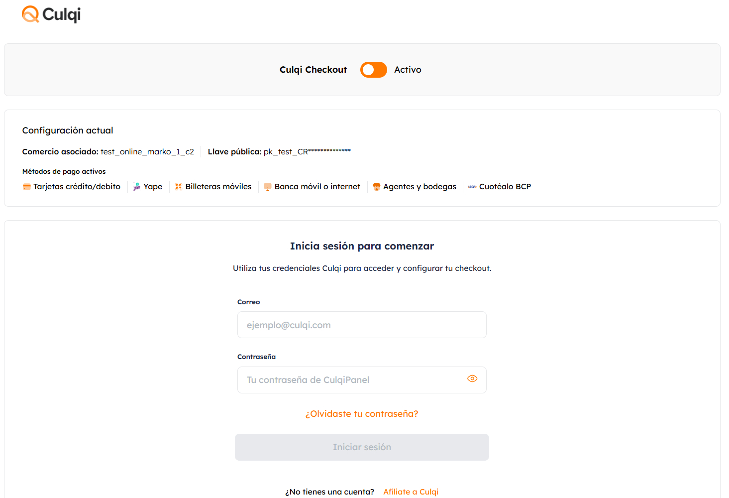Click the Cuotéalo BCP icon

tap(471, 186)
